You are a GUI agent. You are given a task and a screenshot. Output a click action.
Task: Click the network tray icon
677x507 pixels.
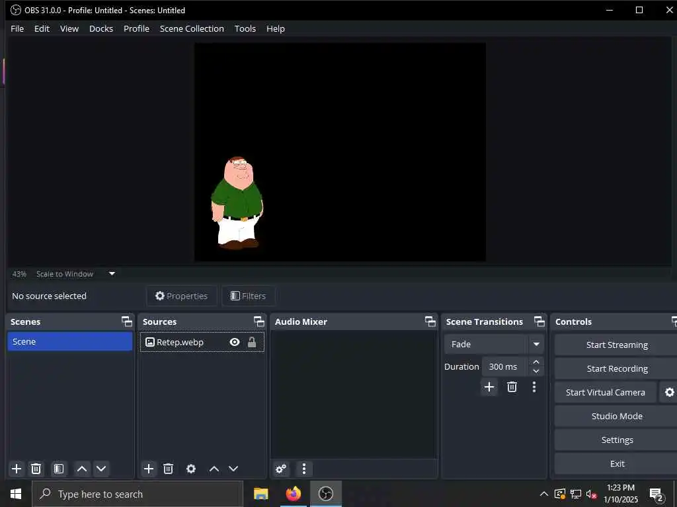pos(576,494)
